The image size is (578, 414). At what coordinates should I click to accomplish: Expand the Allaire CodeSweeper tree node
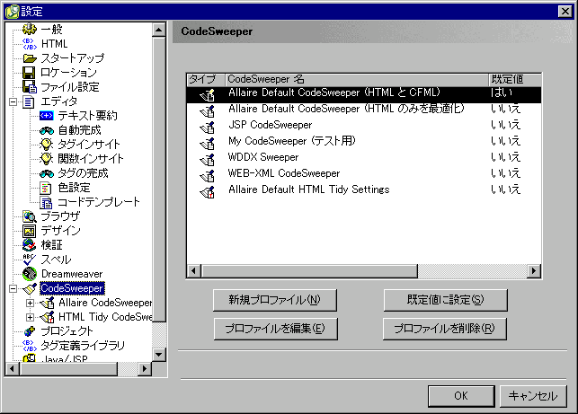31,304
